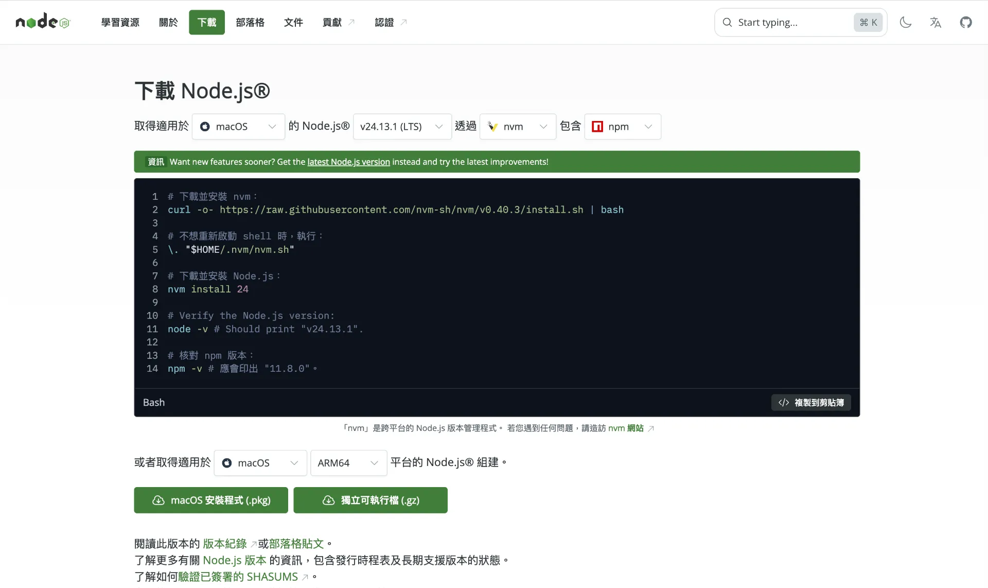Follow the latest Node.js version link
988x588 pixels.
point(348,162)
